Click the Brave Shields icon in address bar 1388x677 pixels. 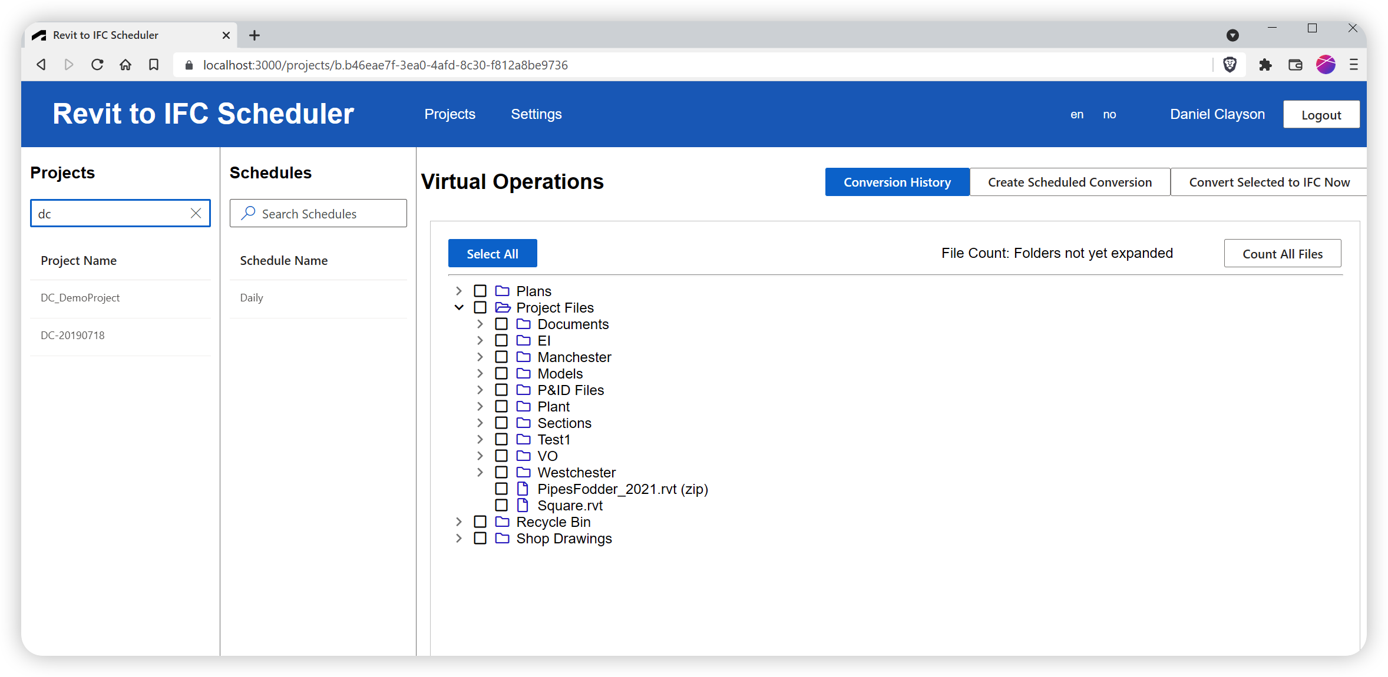1230,65
